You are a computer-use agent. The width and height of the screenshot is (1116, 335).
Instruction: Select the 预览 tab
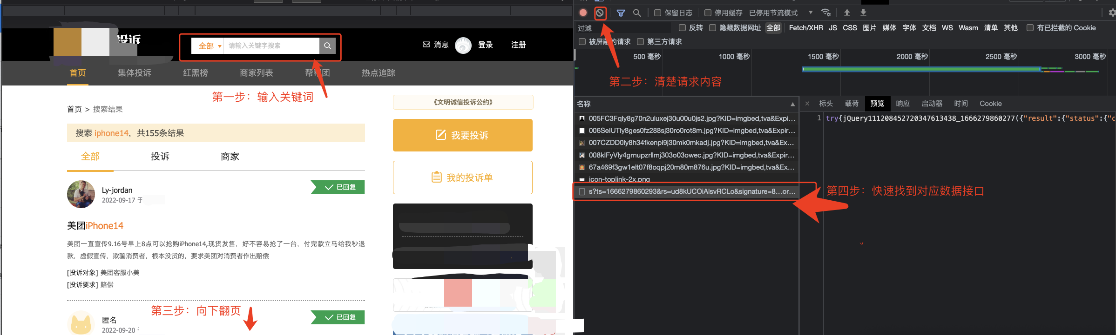877,104
